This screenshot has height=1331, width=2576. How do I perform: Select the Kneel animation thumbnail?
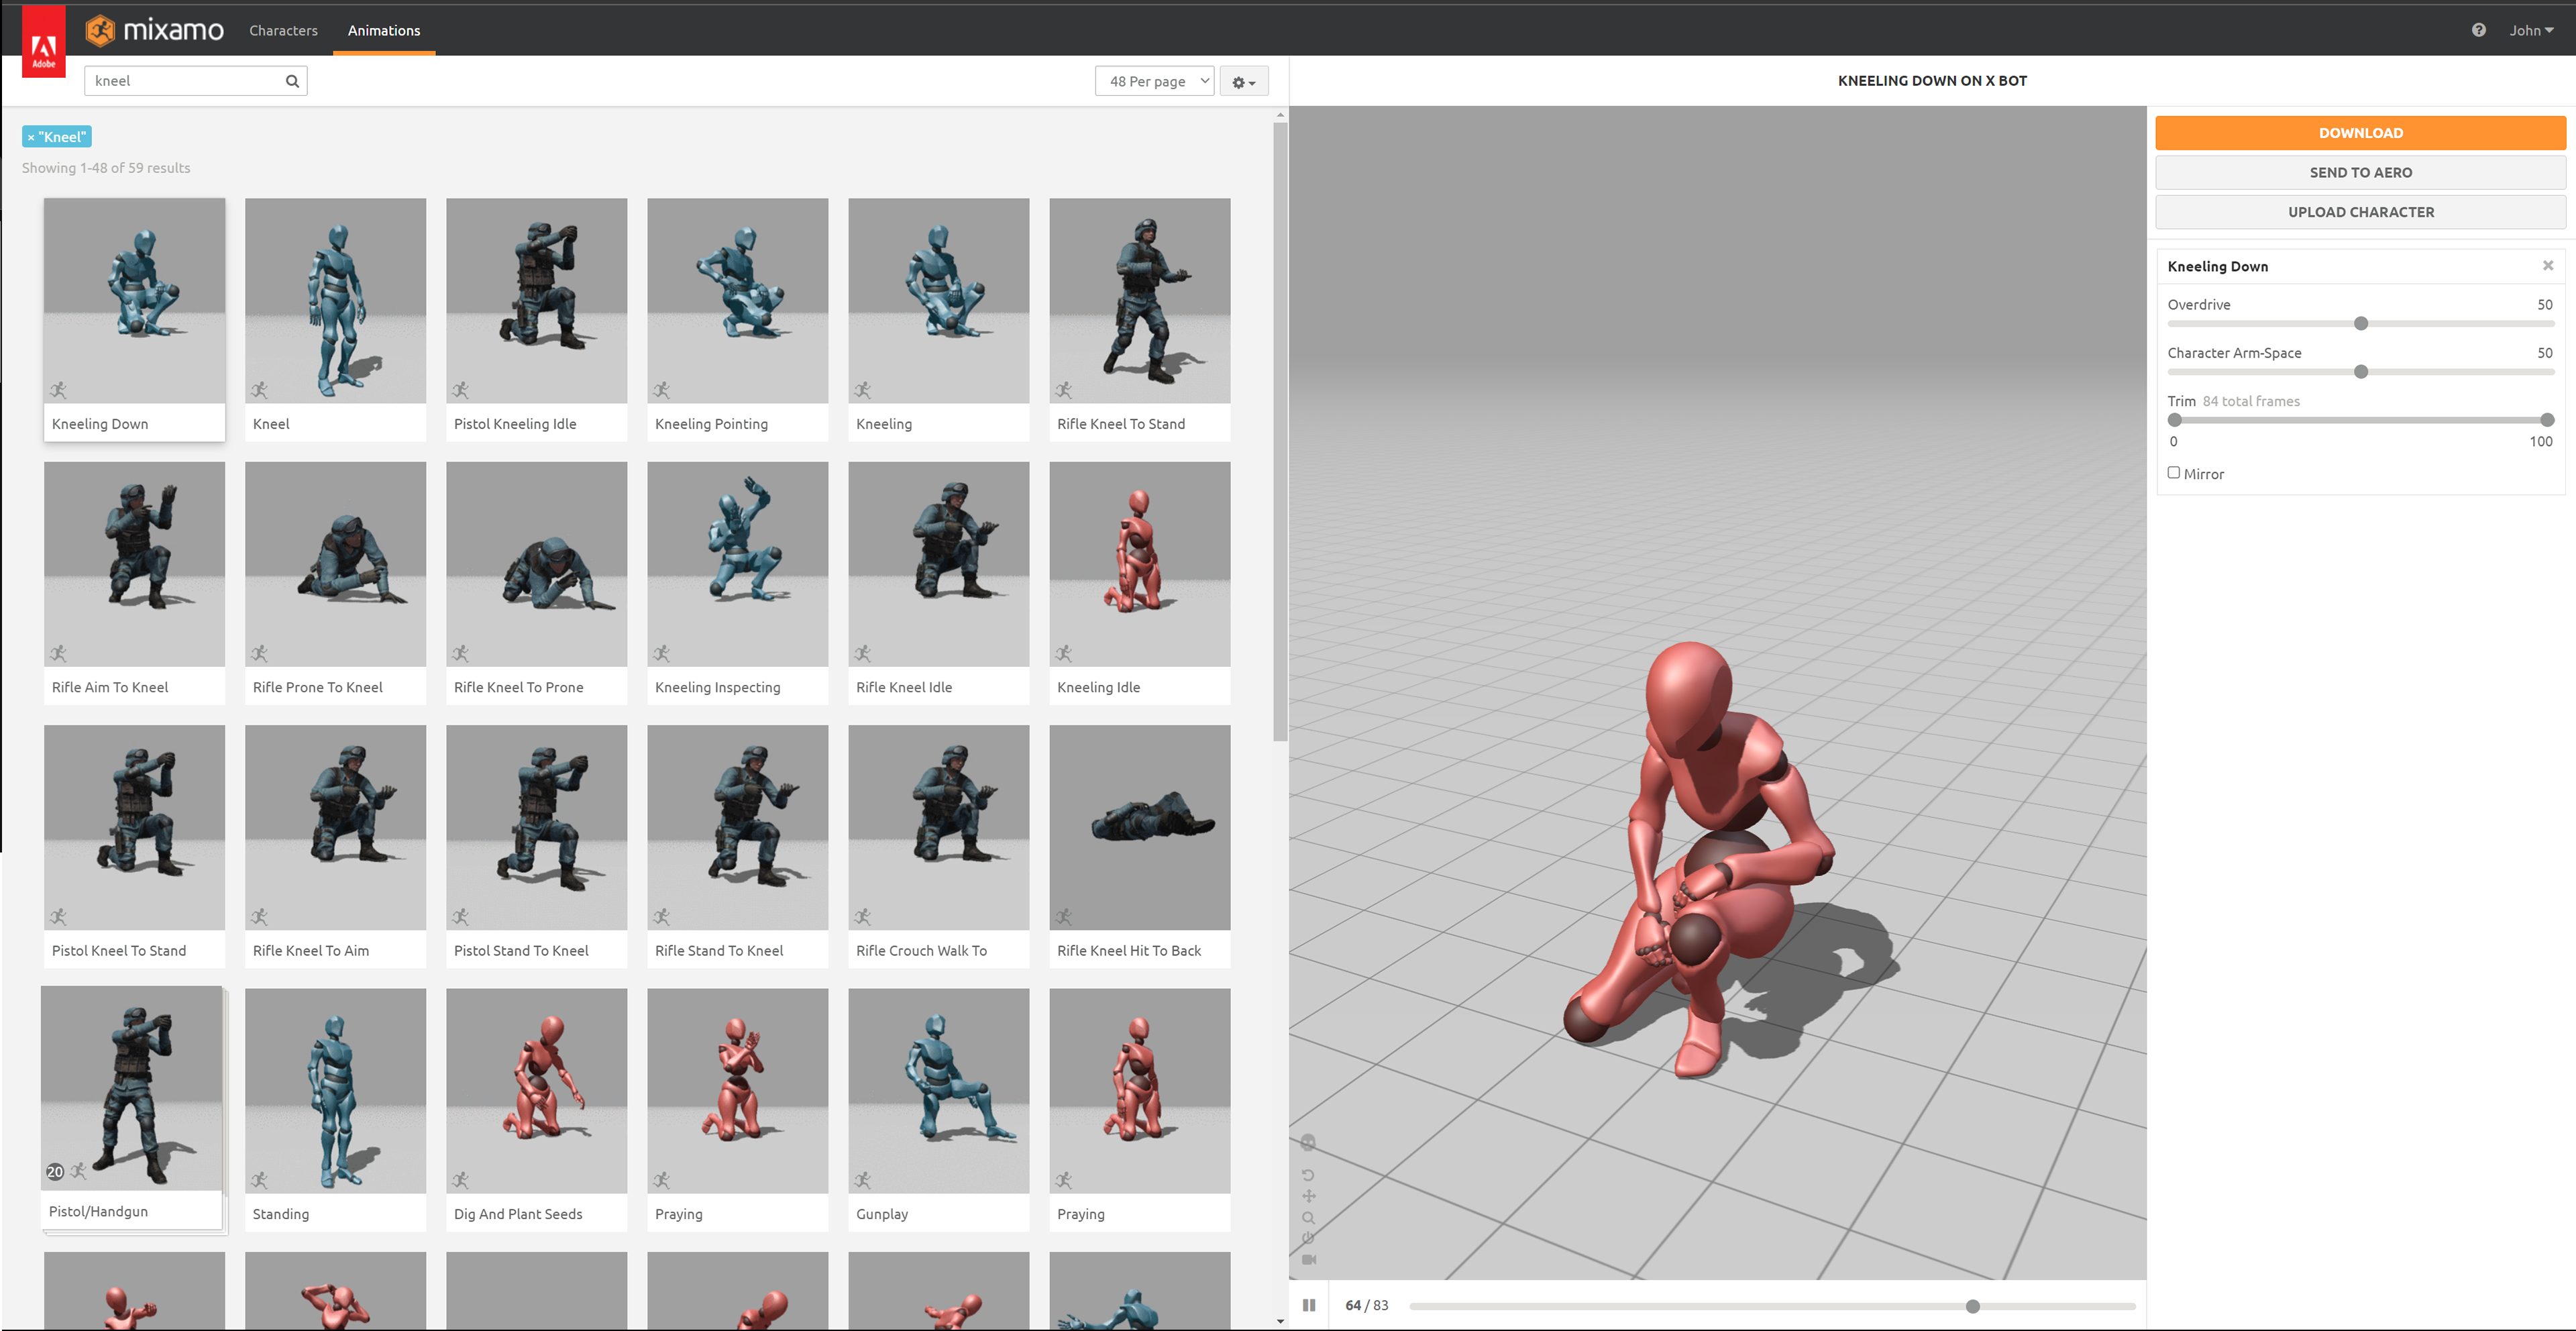tap(335, 300)
